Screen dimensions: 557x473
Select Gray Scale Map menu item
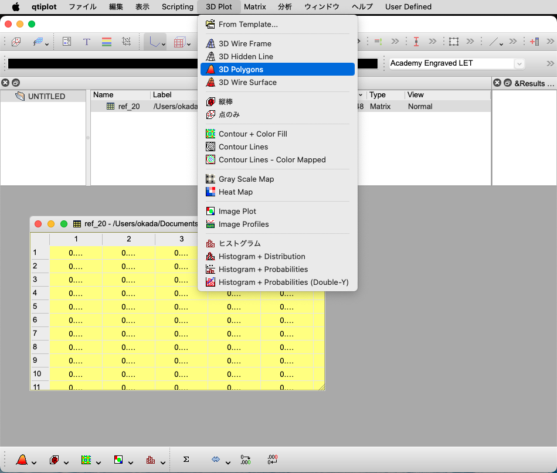pos(277,179)
